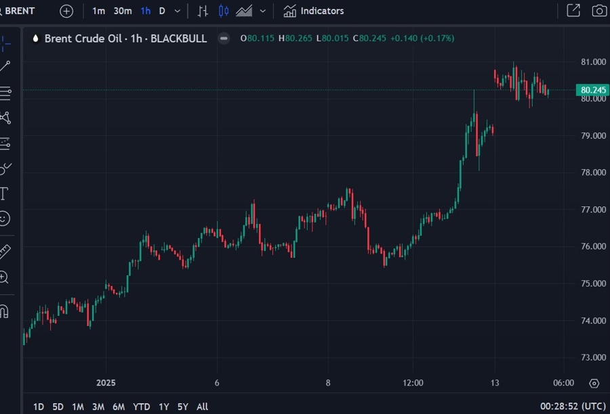This screenshot has width=610, height=414.
Task: Set range to All
Action: tap(202, 407)
